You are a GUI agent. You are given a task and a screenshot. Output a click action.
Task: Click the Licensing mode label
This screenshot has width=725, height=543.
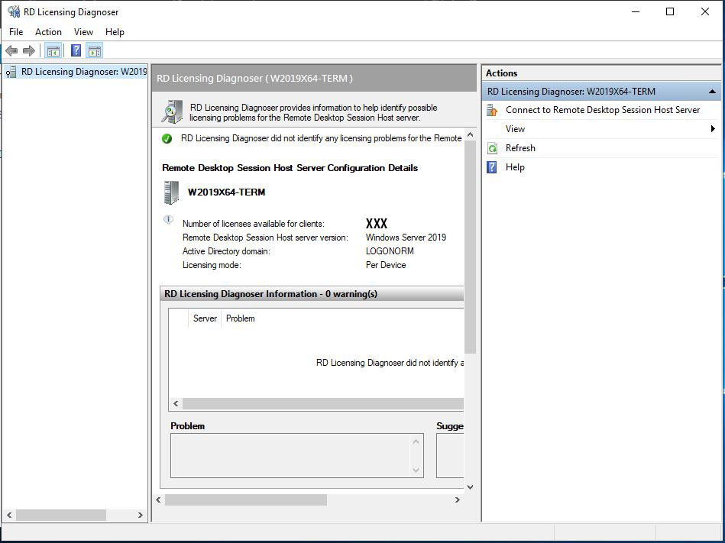click(x=212, y=265)
